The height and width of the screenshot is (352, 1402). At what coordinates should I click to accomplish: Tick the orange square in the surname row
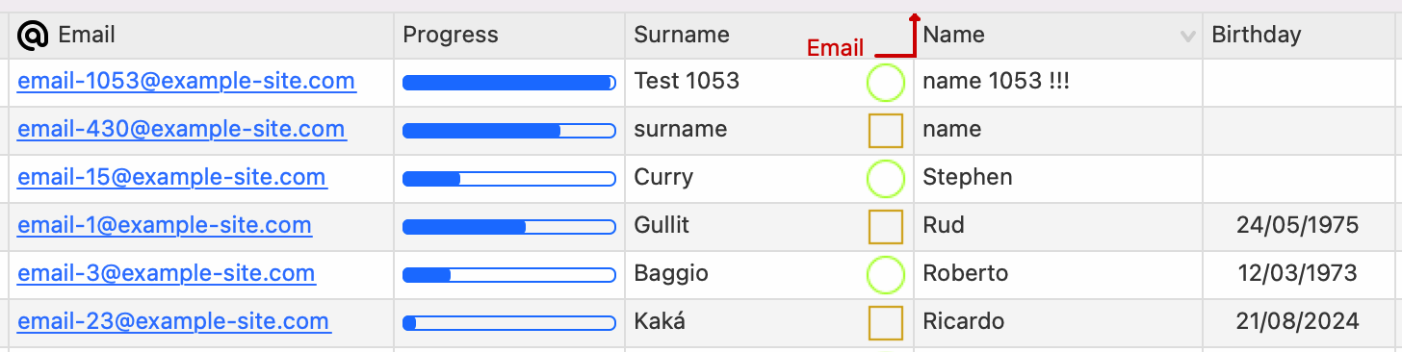pos(886,131)
